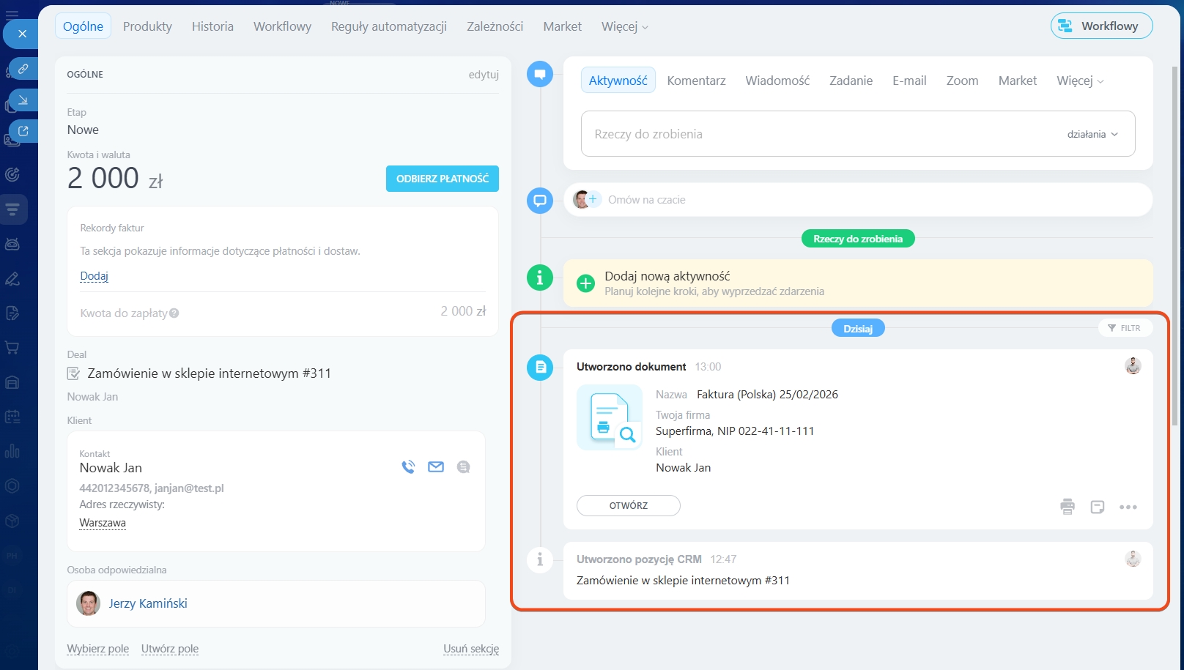Screen dimensions: 1184x670
Task: Open chat bubble icon next to contact
Action: 463,467
